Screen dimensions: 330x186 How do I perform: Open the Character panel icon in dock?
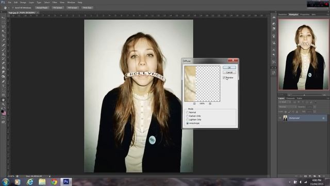coord(274,50)
